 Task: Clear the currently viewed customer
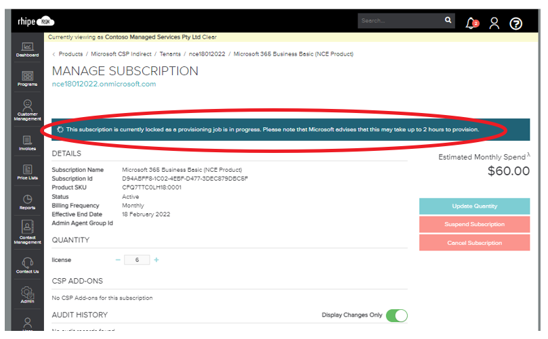209,37
